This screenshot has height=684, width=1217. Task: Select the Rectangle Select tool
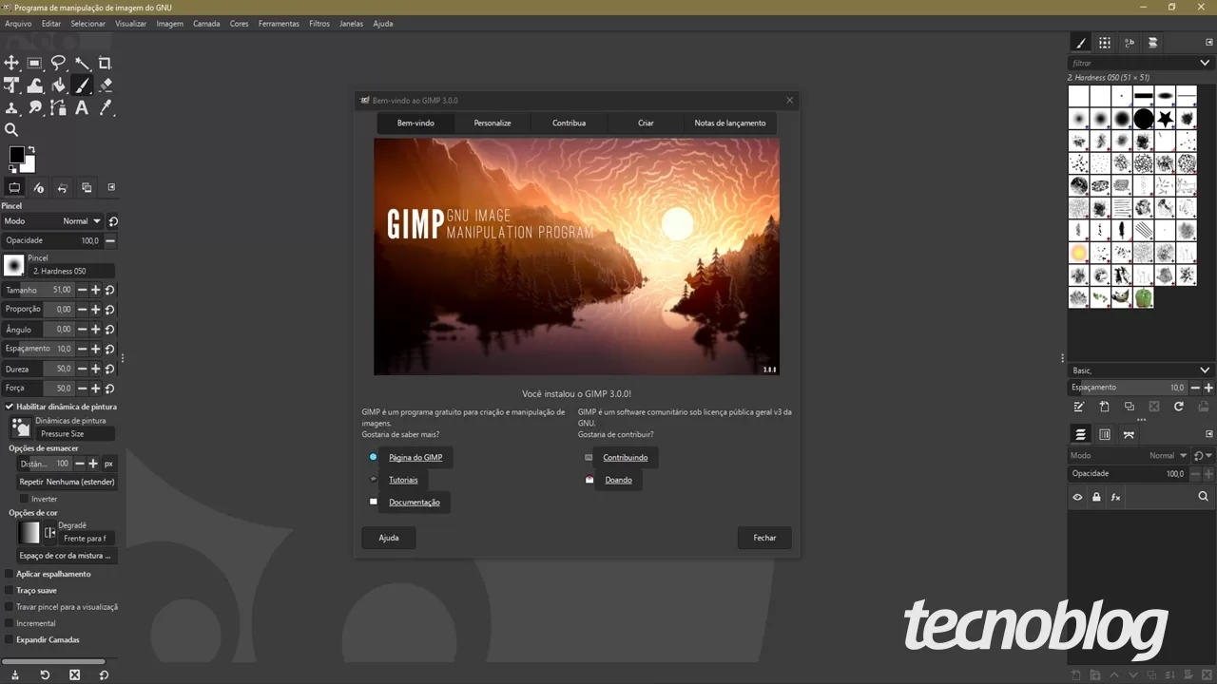[35, 63]
